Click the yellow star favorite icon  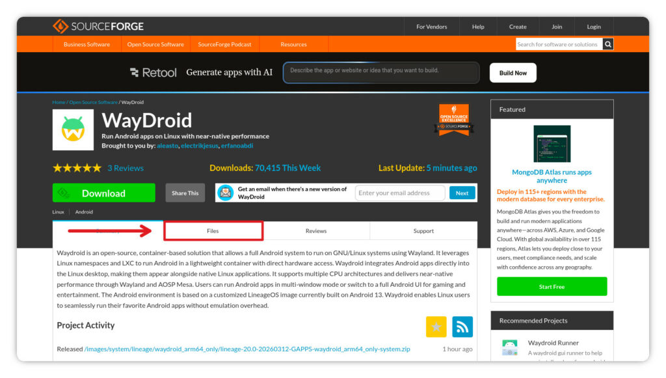(x=436, y=327)
